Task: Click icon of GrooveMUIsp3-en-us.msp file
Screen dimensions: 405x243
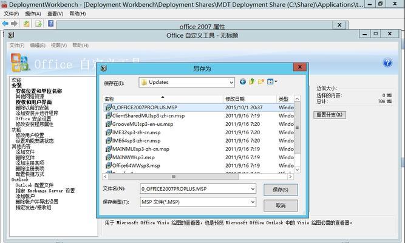Action: pyautogui.click(x=109, y=124)
